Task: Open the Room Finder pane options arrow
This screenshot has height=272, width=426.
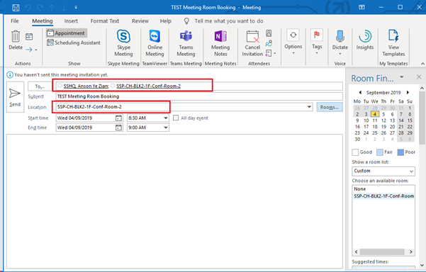Action: point(402,77)
